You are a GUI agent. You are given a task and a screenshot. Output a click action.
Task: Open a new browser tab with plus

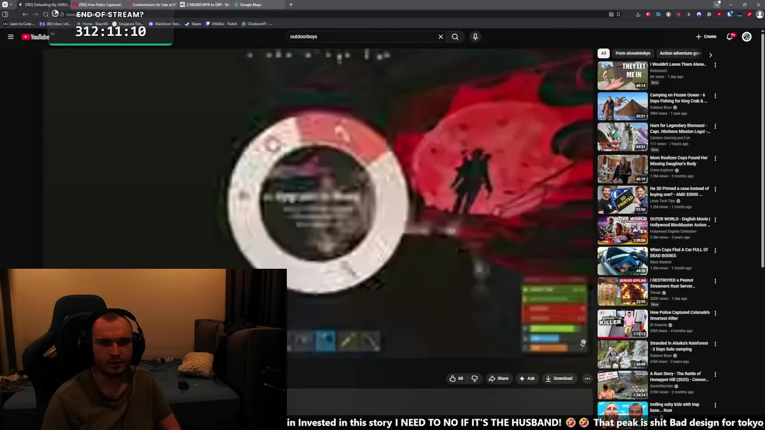291,5
